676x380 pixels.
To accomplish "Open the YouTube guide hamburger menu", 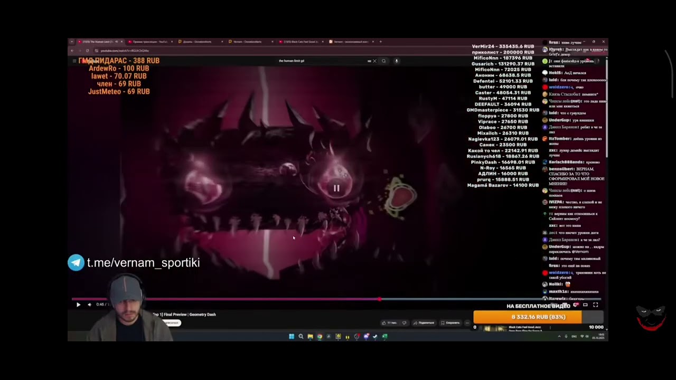I will pos(74,61).
